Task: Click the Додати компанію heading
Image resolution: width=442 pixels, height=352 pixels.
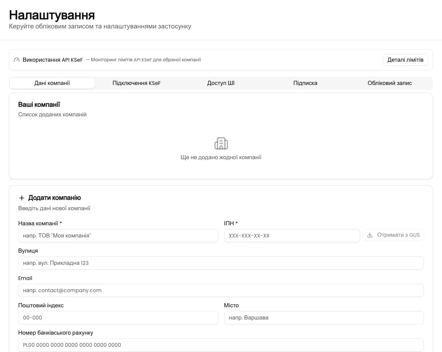Action: coord(54,198)
